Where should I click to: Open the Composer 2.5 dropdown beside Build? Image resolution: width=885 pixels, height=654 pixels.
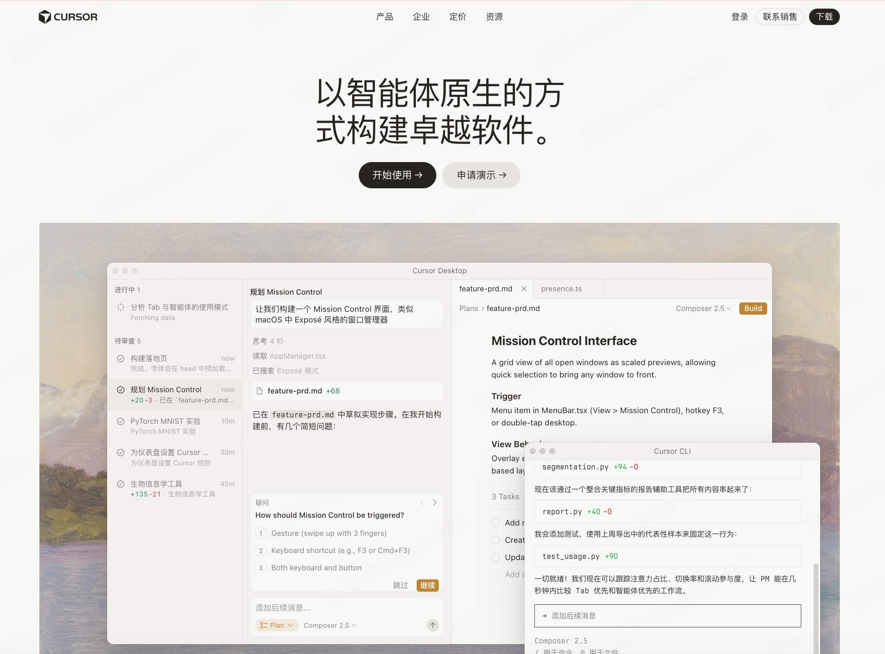click(703, 309)
